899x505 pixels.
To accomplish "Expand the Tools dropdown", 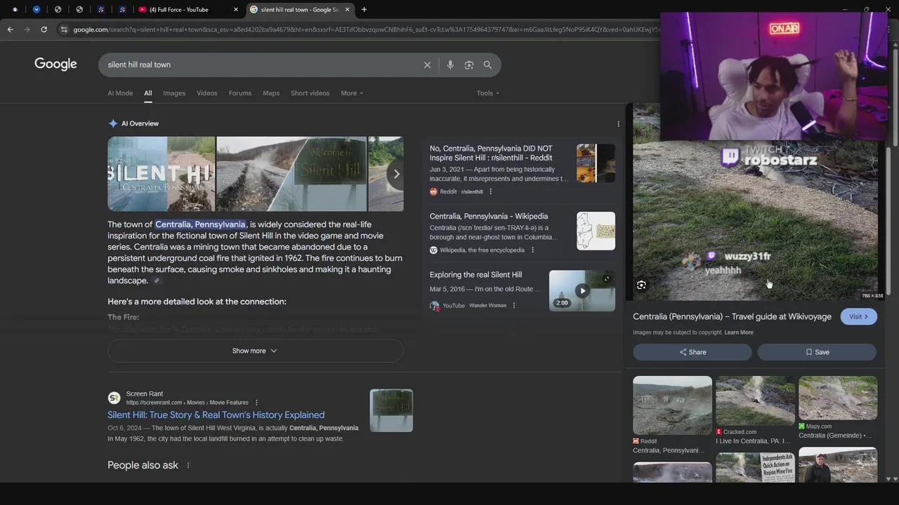I will pyautogui.click(x=487, y=93).
